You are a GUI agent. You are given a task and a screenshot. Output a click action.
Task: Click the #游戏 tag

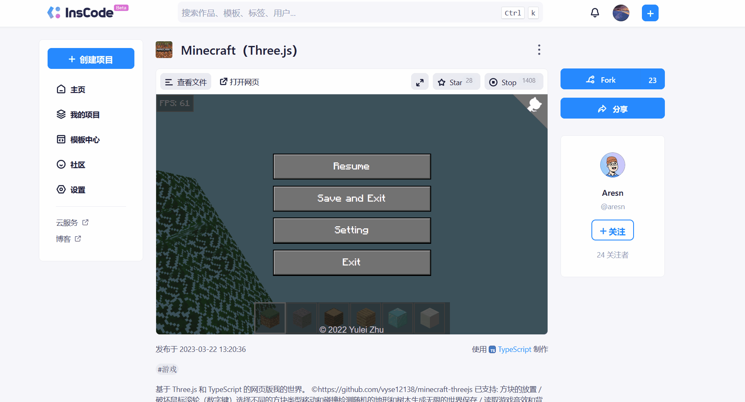click(167, 369)
